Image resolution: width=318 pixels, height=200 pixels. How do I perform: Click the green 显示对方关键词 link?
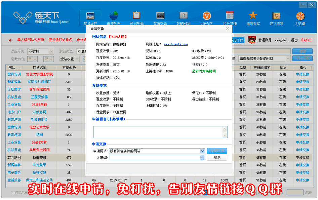[x=204, y=71]
